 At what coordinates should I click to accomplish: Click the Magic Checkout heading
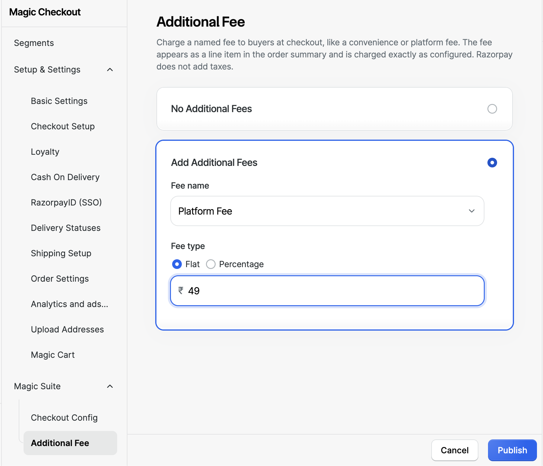tap(45, 12)
